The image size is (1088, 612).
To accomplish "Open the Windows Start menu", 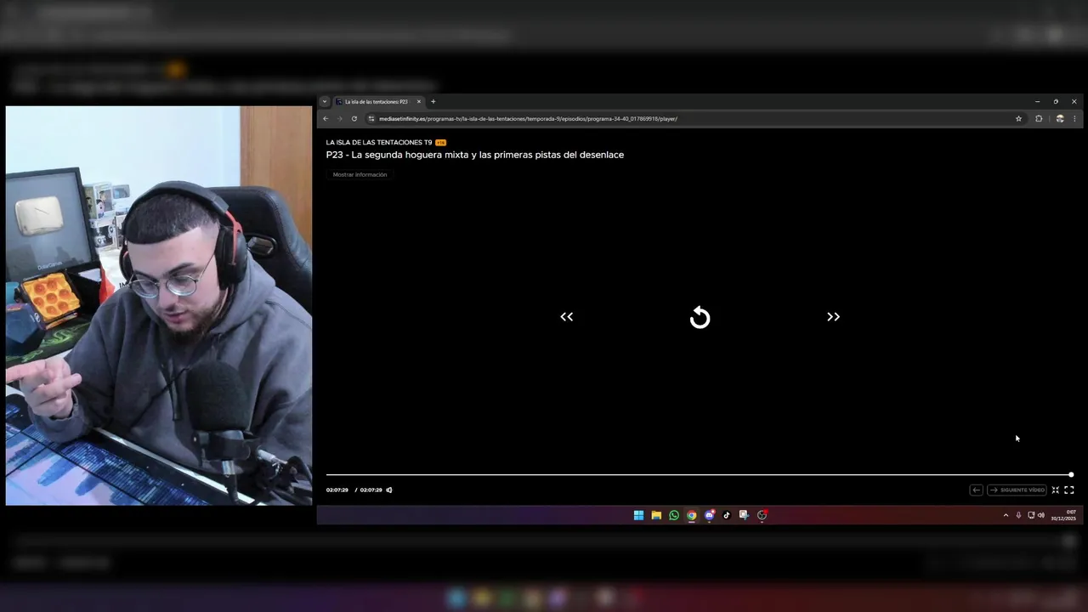I will [x=638, y=515].
